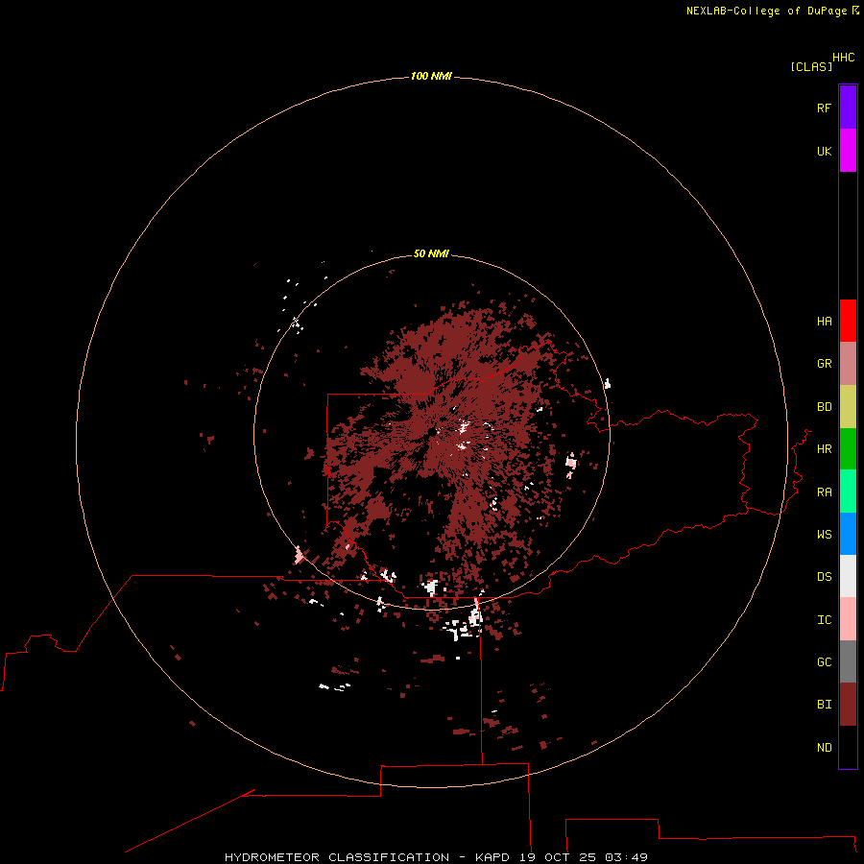Click the RF legend label
The width and height of the screenshot is (864, 864).
point(824,108)
